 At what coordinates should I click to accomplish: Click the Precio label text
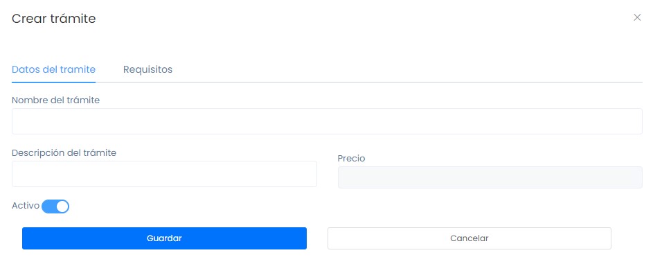click(352, 159)
